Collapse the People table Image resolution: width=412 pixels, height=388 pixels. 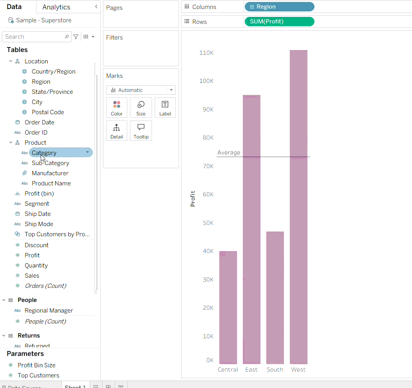(x=4, y=300)
